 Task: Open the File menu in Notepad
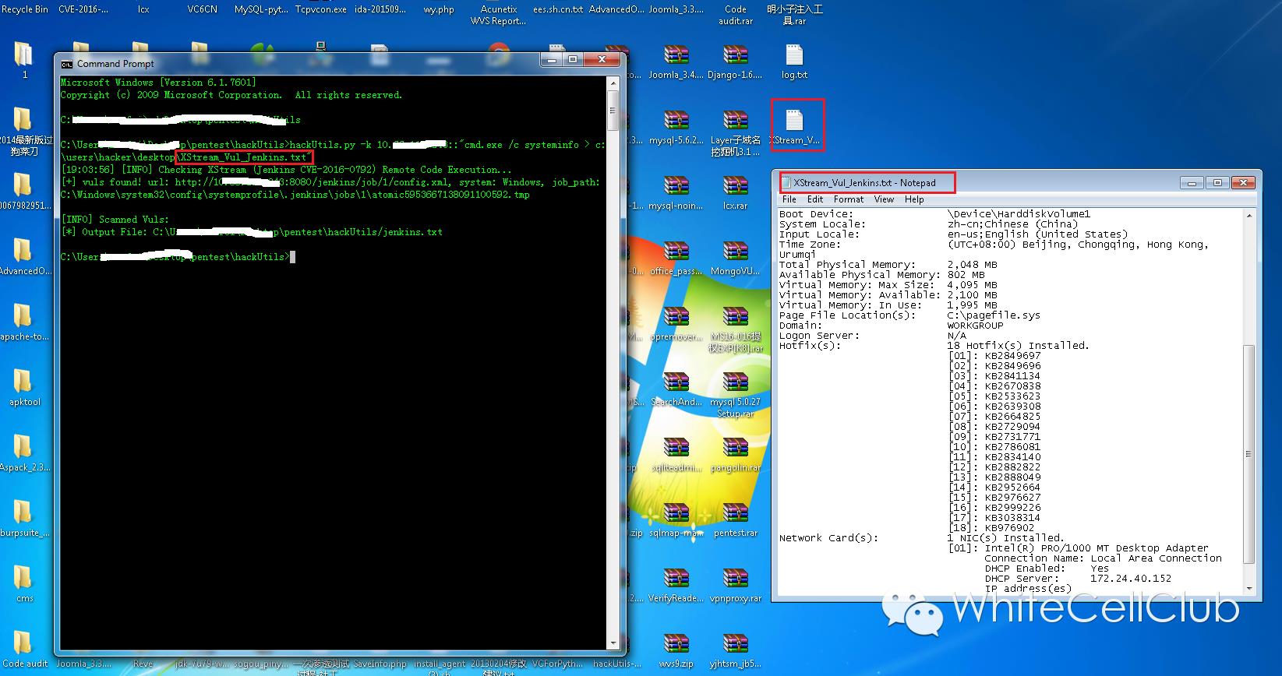coord(789,199)
